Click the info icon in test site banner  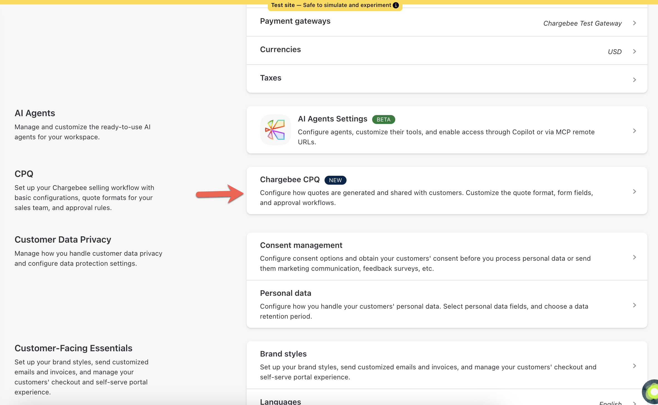click(x=396, y=5)
